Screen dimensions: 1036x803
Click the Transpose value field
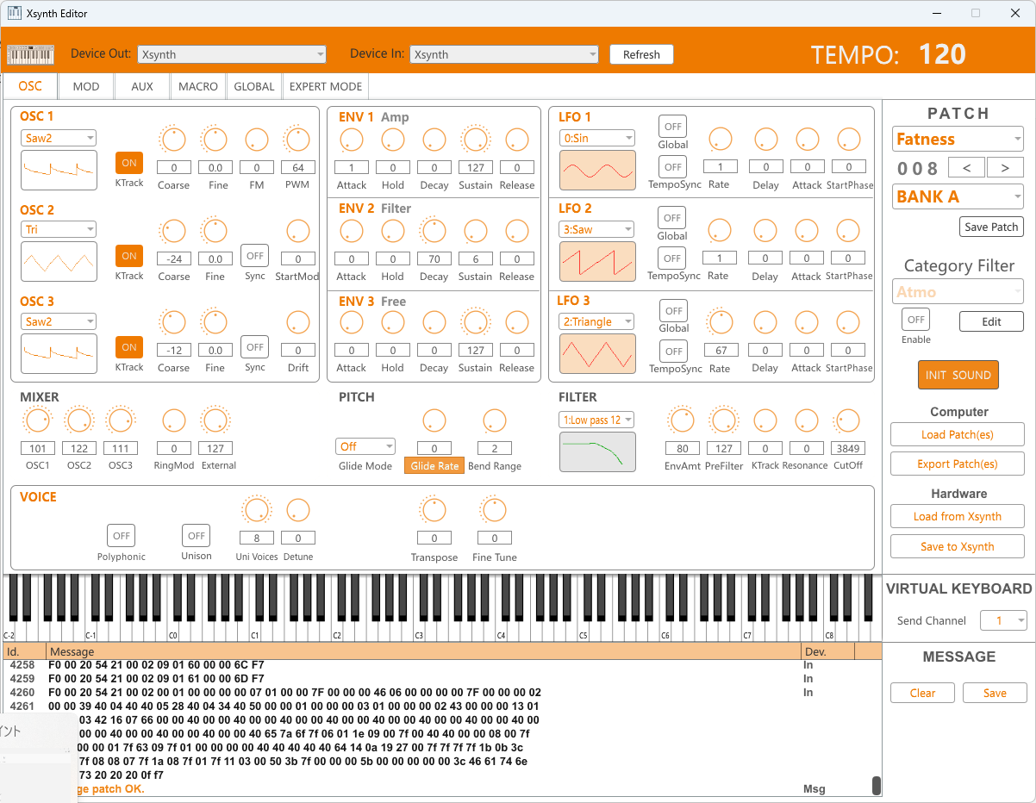click(x=434, y=538)
